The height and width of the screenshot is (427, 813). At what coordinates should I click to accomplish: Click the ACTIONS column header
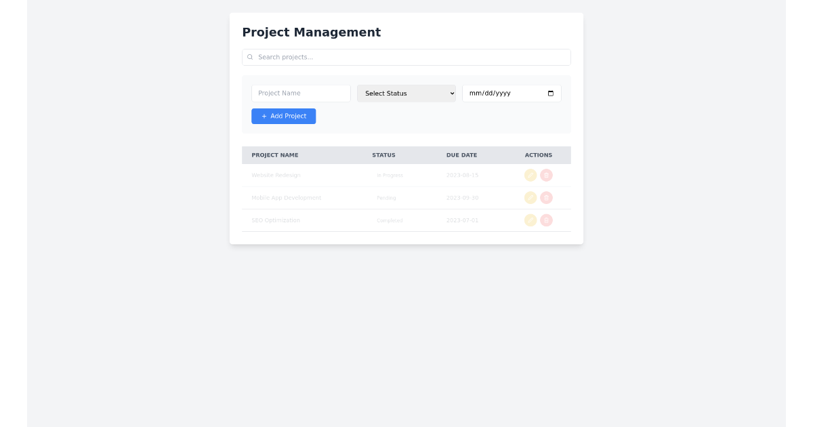click(x=538, y=155)
